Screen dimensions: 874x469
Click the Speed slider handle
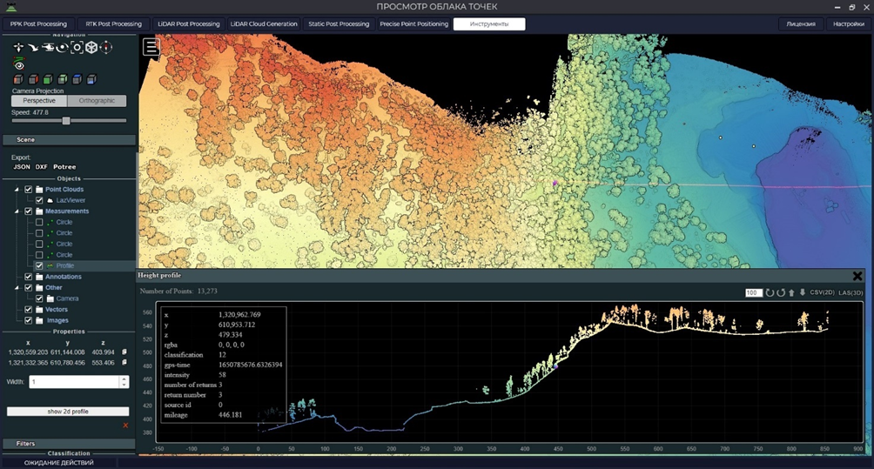66,121
